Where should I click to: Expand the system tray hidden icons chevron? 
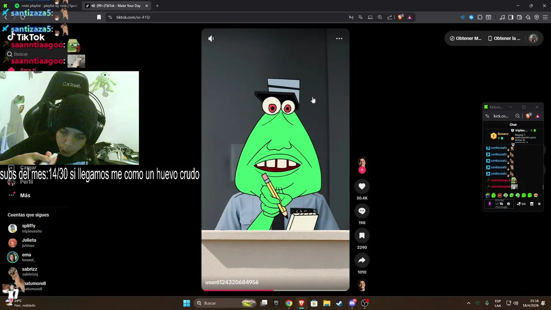468,303
